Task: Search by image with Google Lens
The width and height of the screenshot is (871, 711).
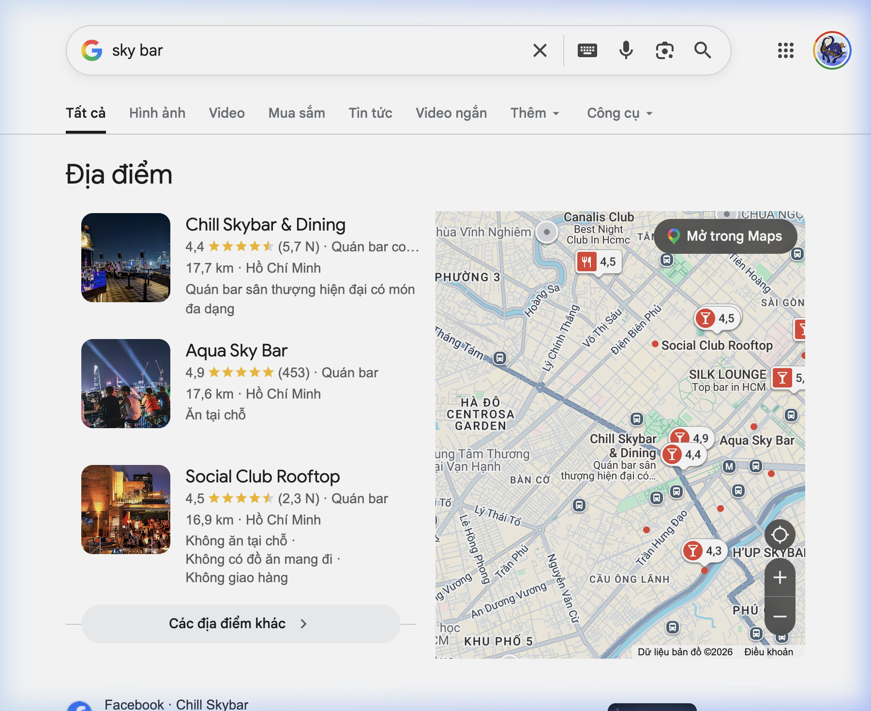Action: pos(665,50)
